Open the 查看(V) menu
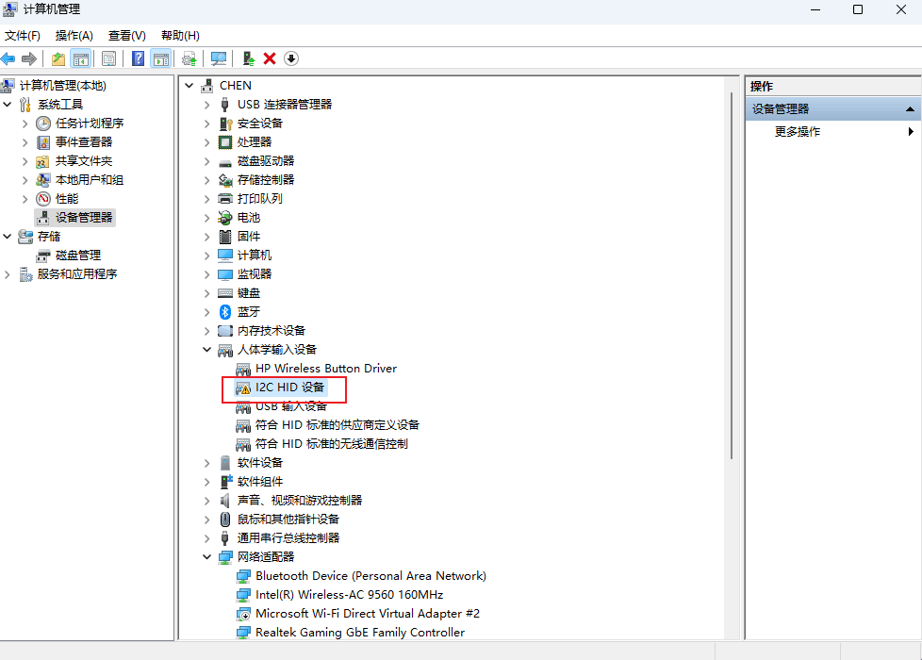Screen dimensions: 922x660 tap(127, 36)
